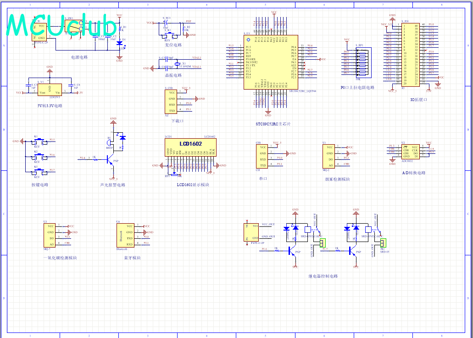Image resolution: width=473 pixels, height=338 pixels.
Task: Click the 一氧化碳检测模块 caption
Action: (x=60, y=258)
